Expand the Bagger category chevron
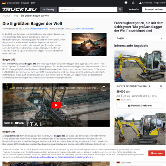 [161, 38]
